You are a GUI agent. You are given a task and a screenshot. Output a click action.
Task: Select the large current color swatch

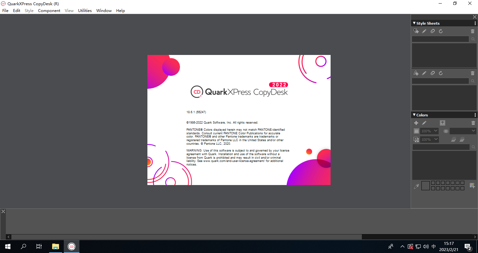click(426, 186)
